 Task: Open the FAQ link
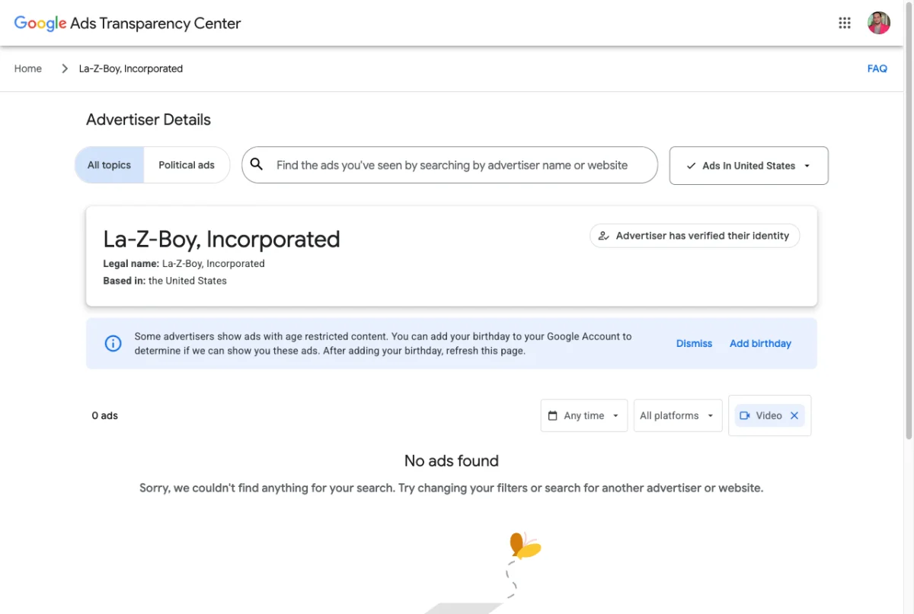pos(877,68)
